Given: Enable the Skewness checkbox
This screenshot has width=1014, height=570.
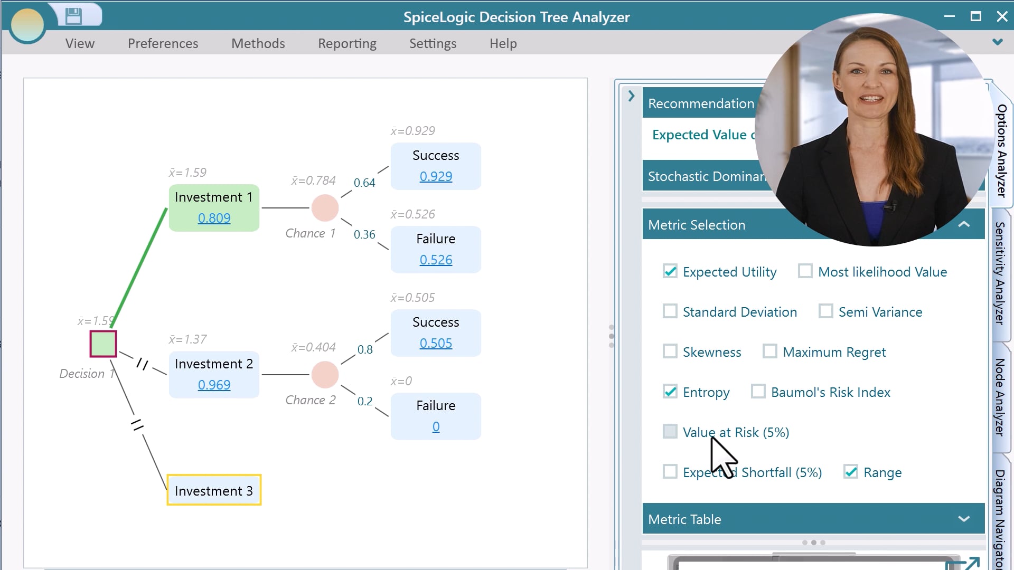Looking at the screenshot, I should [x=670, y=351].
